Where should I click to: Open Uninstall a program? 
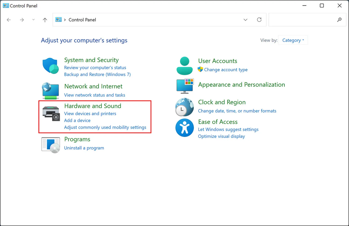[84, 148]
